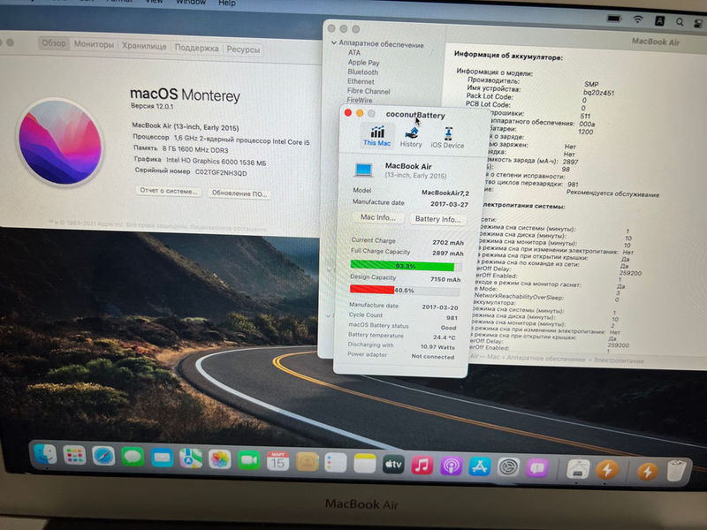Select ATA in the hardware sidebar
The height and width of the screenshot is (530, 707).
[354, 53]
